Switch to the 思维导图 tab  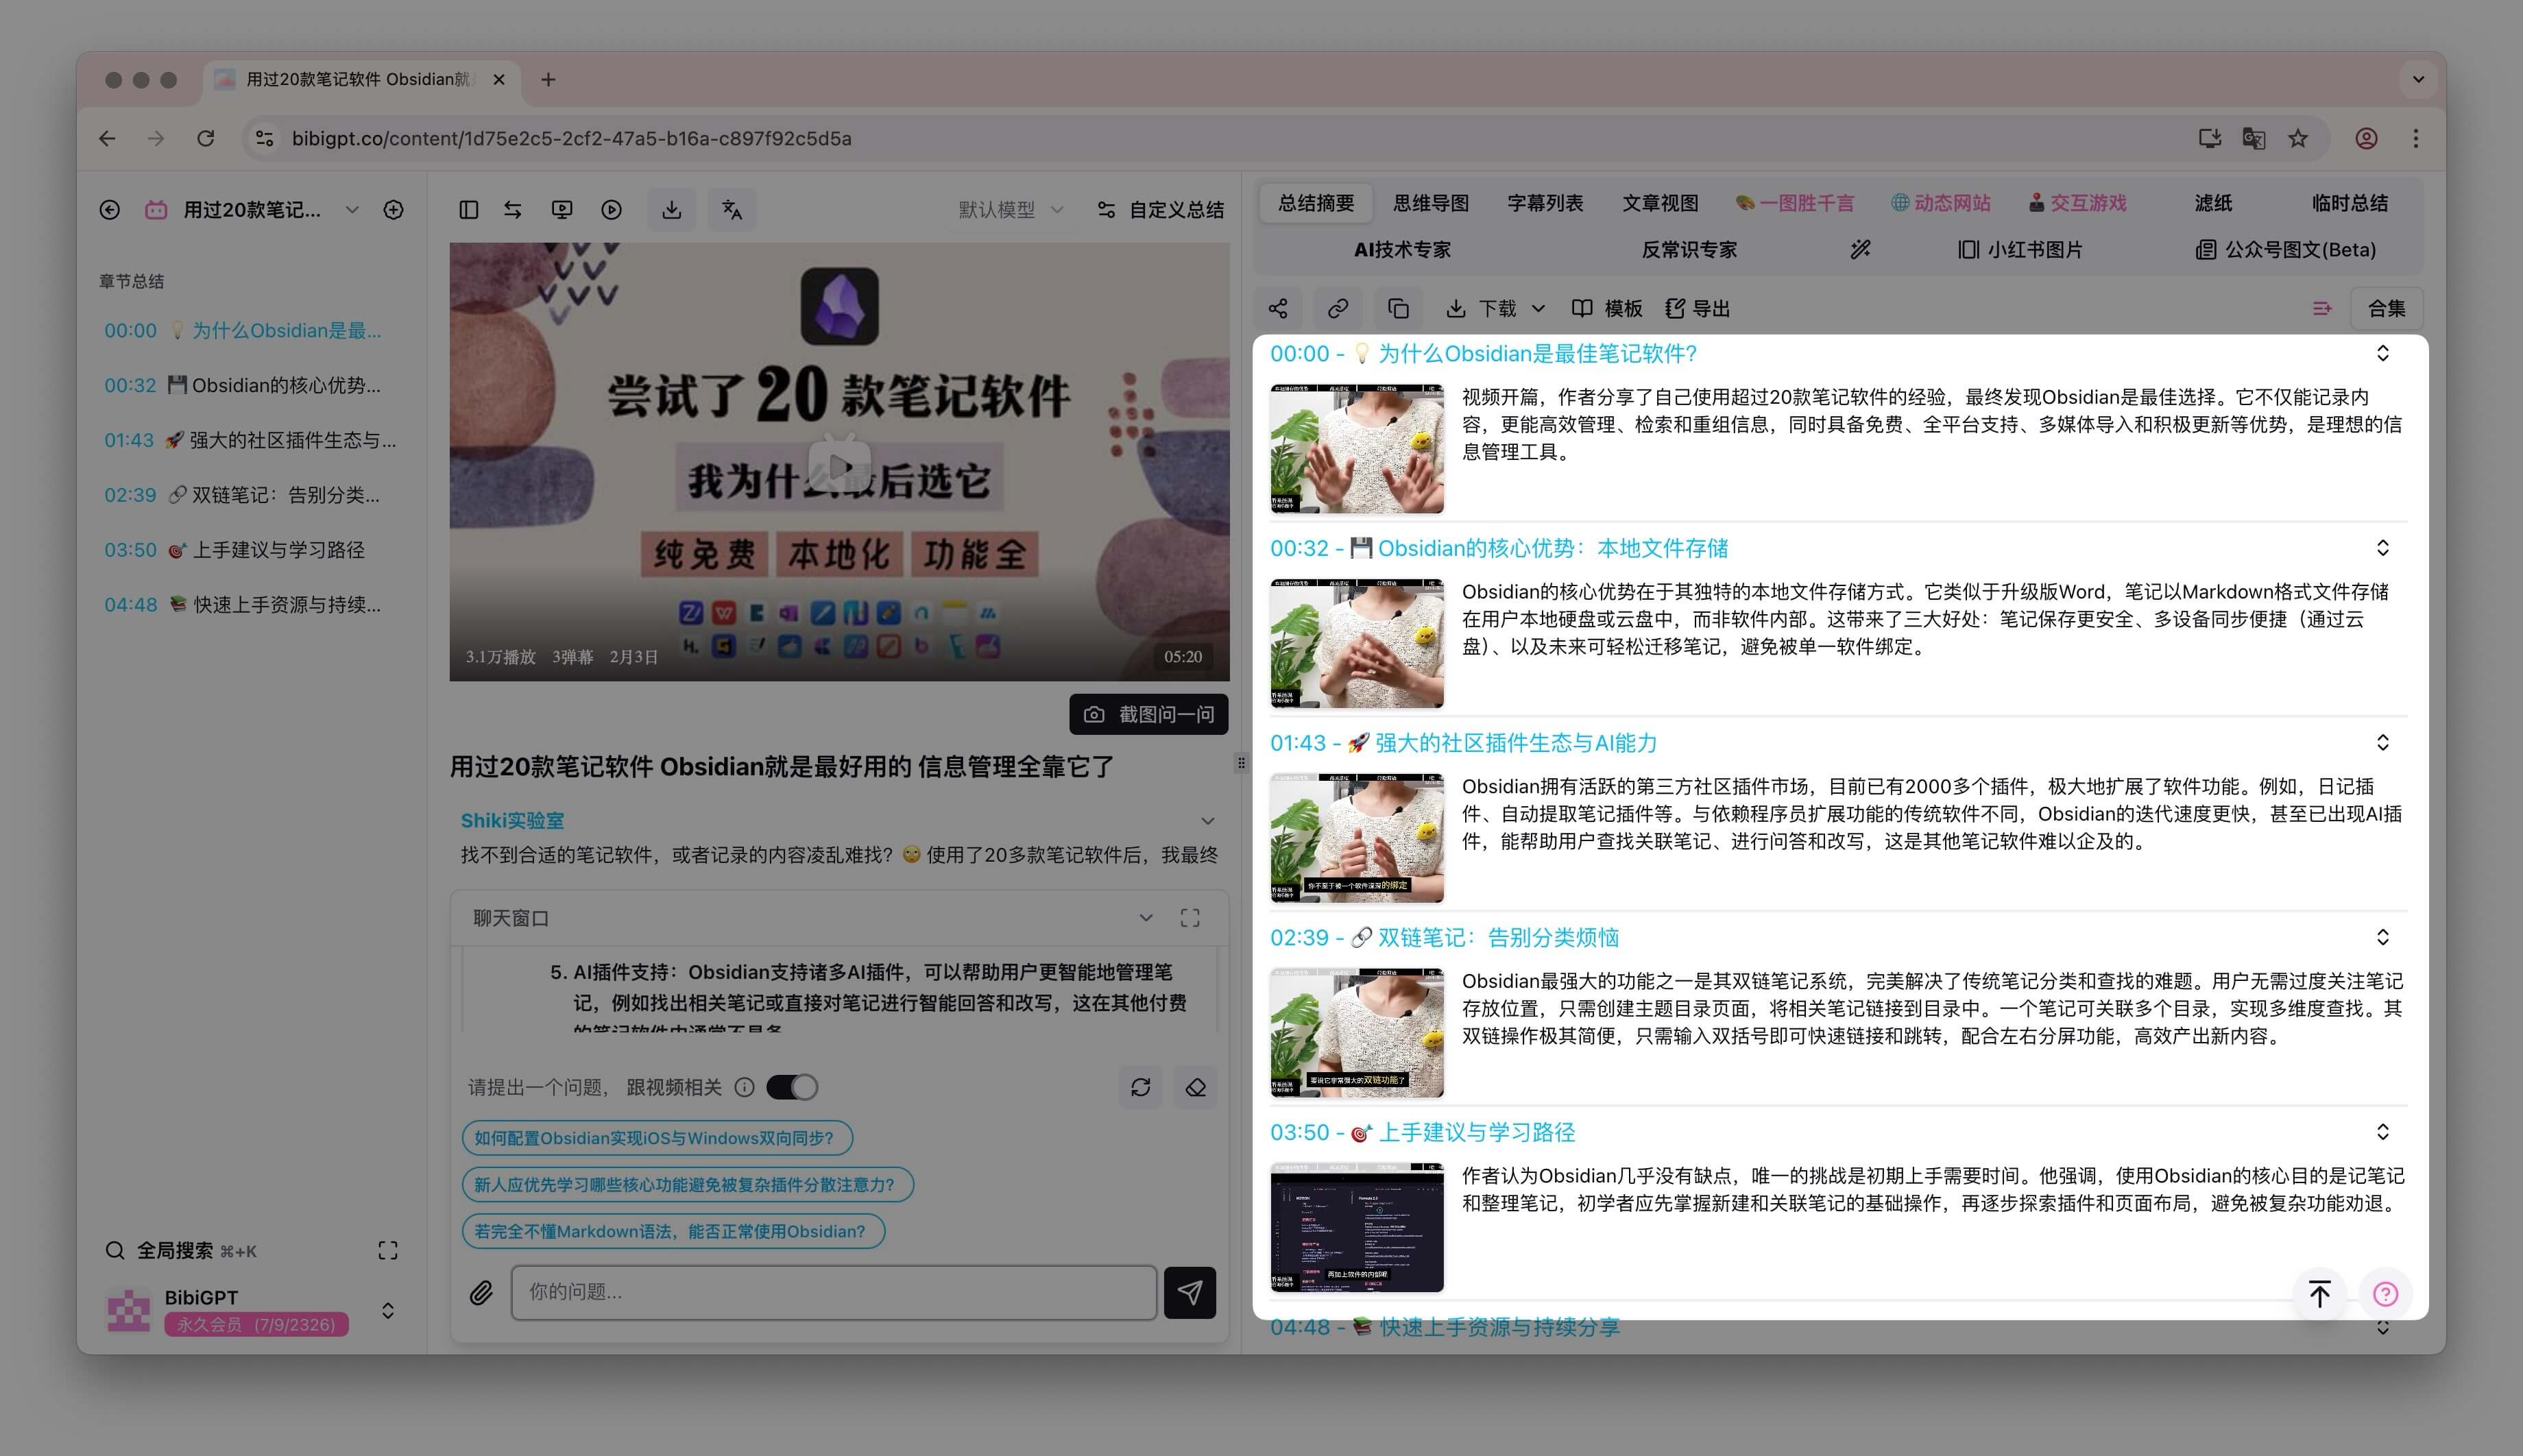[x=1431, y=203]
